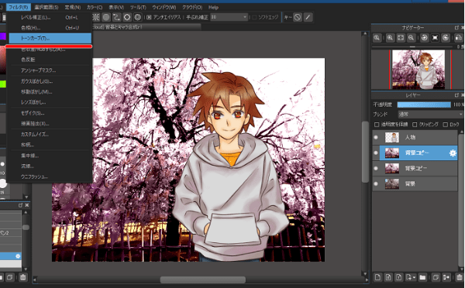The width and height of the screenshot is (465, 288).
Task: Choose トーンカーブ from the filter menu
Action: click(50, 39)
